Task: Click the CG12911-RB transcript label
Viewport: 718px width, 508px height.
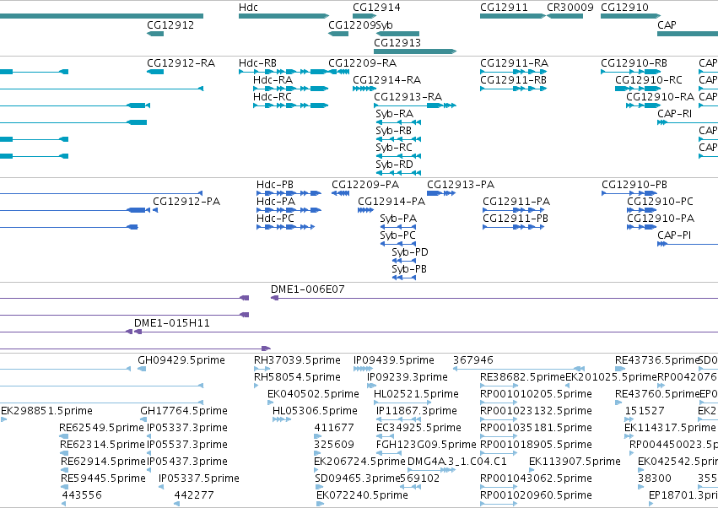Action: (513, 80)
